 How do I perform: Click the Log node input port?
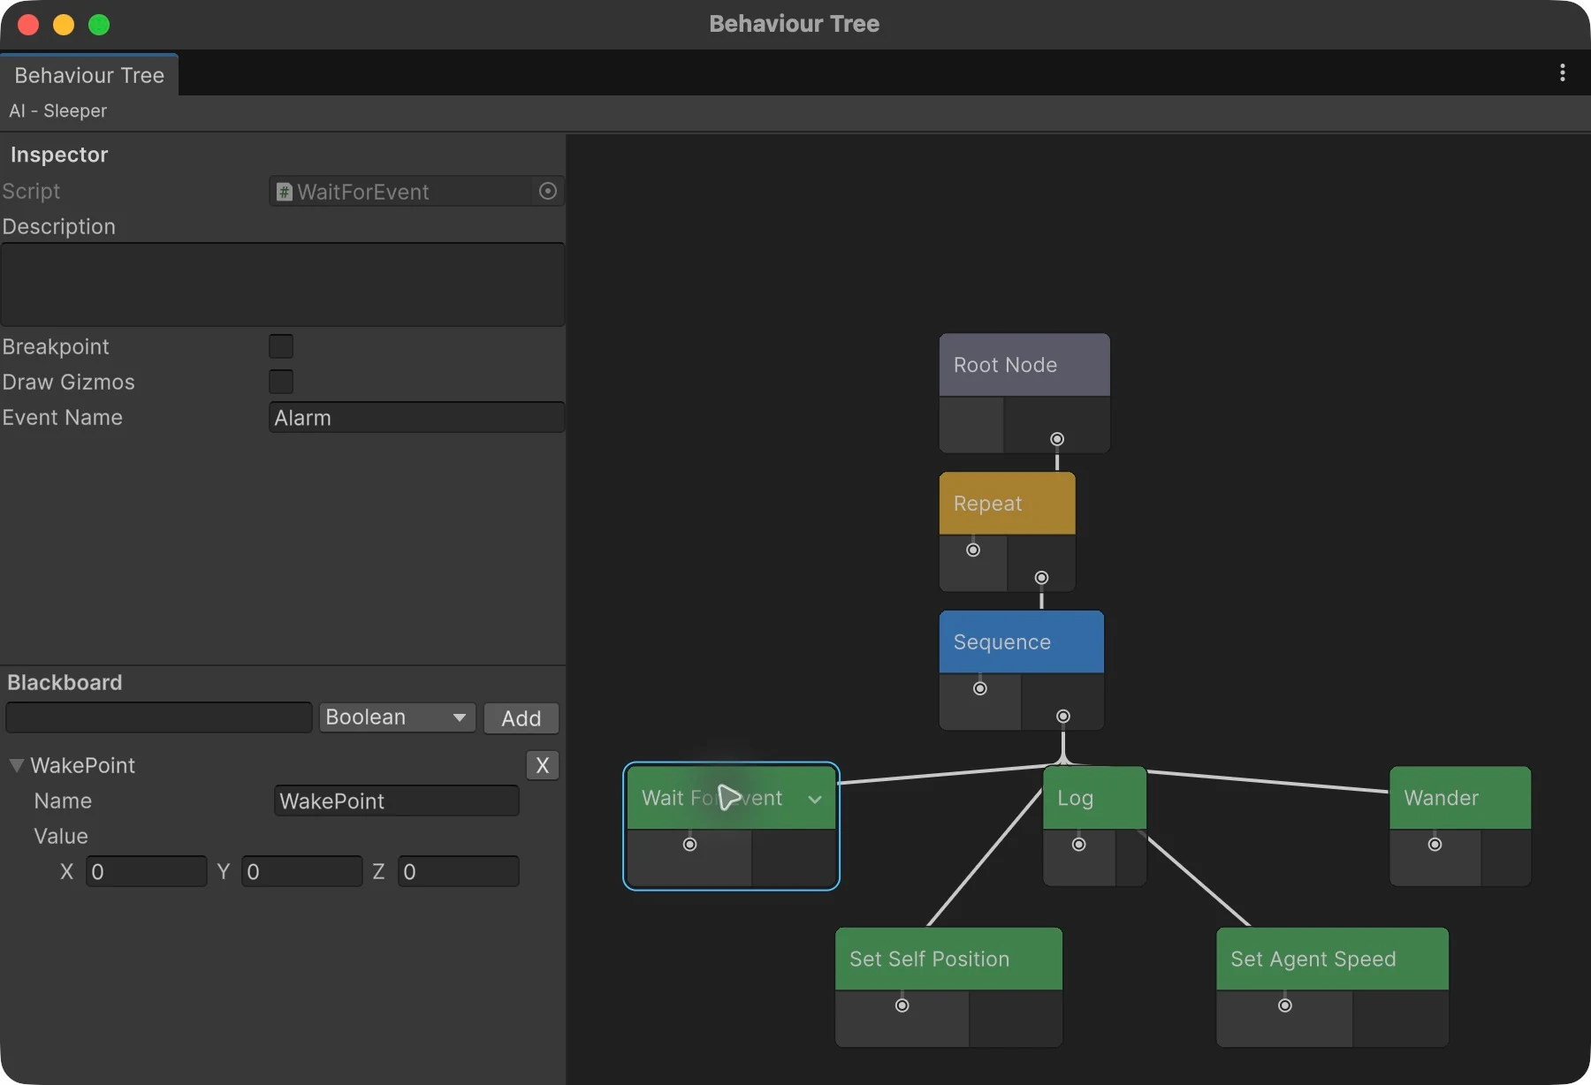(1079, 845)
